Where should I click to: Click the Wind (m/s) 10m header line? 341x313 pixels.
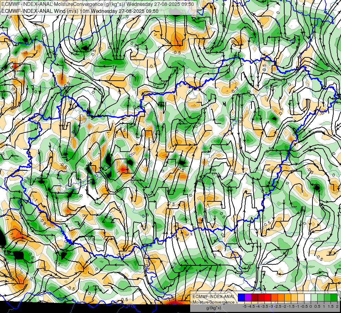[80, 11]
